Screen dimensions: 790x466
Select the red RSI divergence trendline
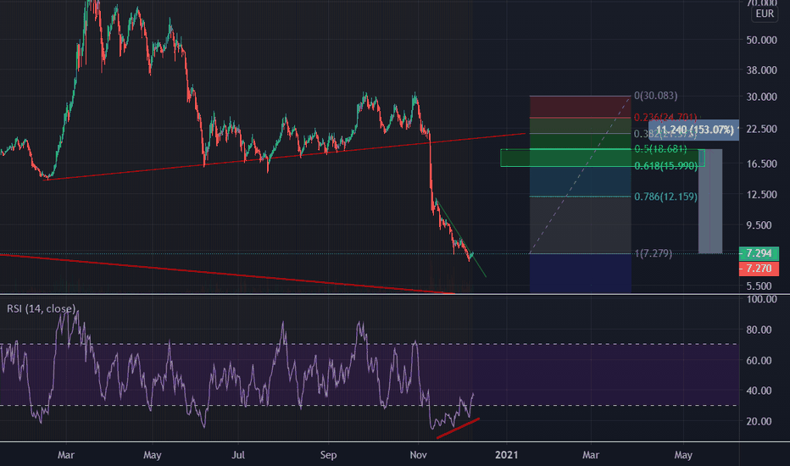(458, 428)
